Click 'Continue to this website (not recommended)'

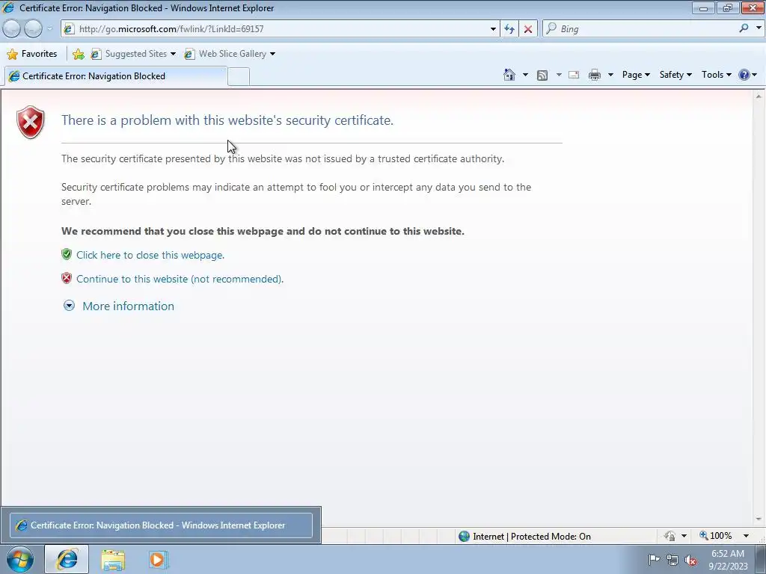(180, 279)
